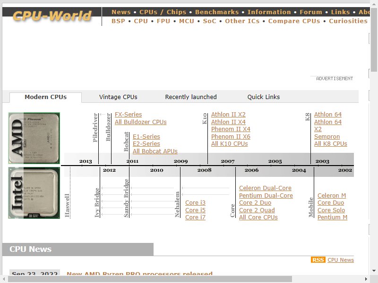Click the AMD processor image
The width and height of the screenshot is (378, 283).
(x=34, y=138)
